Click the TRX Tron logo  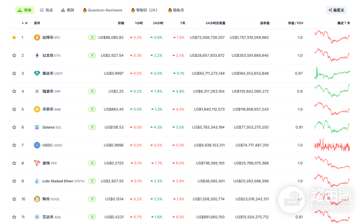(37, 163)
